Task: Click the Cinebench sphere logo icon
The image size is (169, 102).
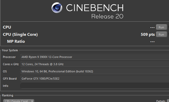Action: click(x=57, y=8)
